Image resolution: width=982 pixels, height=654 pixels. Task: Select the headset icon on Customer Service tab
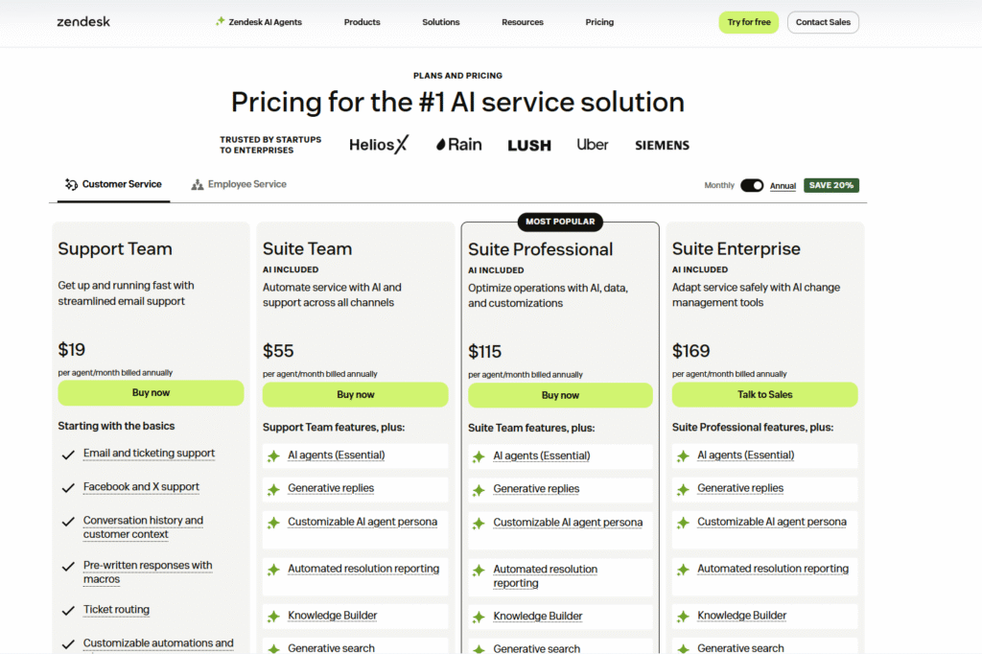pos(69,183)
